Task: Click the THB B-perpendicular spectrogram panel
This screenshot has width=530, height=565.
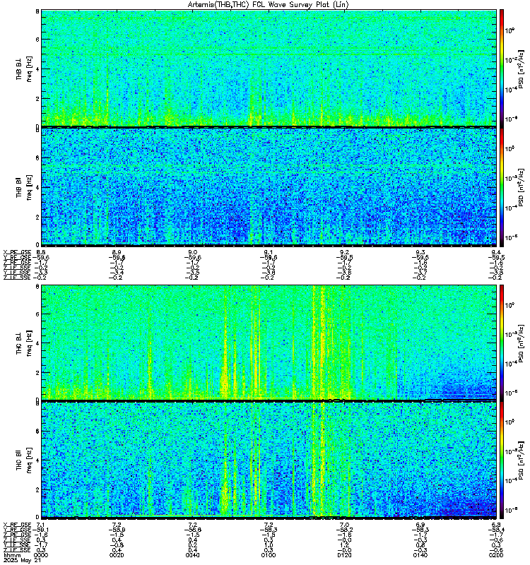Action: click(269, 68)
